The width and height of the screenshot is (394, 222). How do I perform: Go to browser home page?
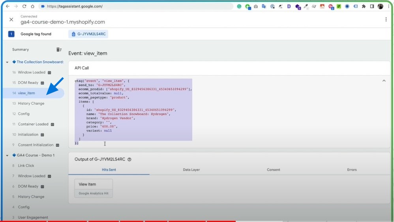coord(32,6)
